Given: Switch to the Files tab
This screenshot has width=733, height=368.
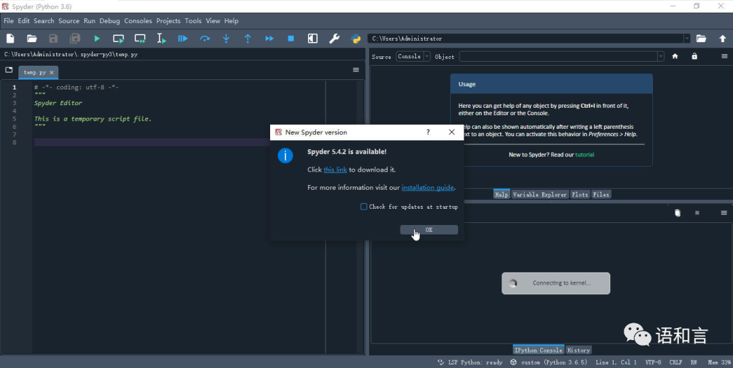Looking at the screenshot, I should 601,195.
